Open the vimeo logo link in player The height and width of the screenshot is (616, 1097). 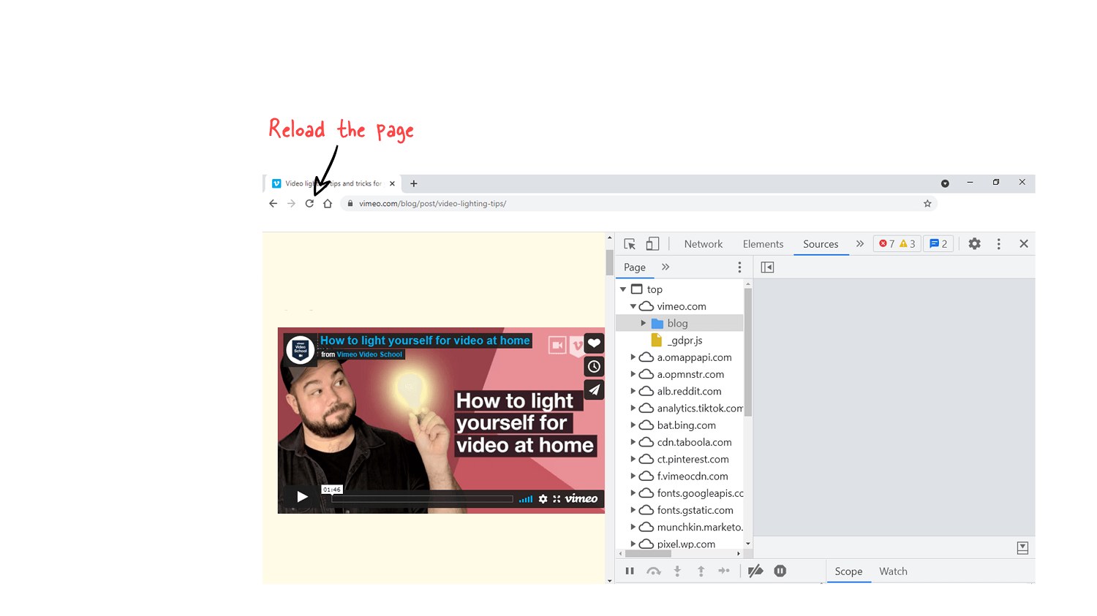(581, 498)
